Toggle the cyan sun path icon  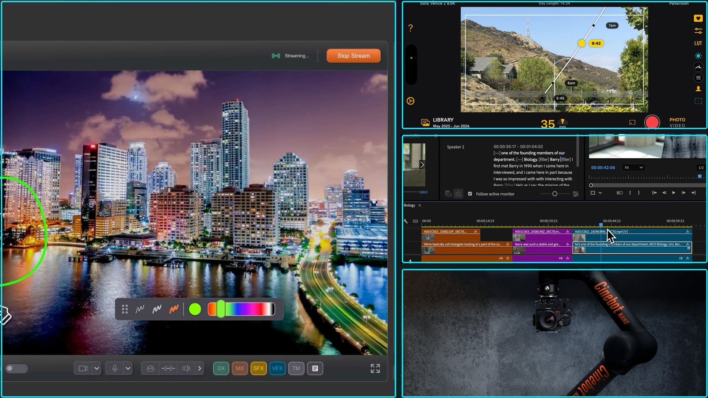(x=698, y=56)
